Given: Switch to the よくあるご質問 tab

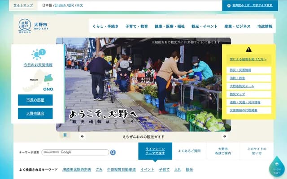Looking at the screenshot, I should [x=189, y=151].
